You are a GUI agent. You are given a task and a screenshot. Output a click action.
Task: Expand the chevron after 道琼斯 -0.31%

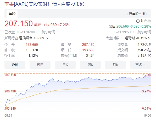pyautogui.click(x=149, y=38)
